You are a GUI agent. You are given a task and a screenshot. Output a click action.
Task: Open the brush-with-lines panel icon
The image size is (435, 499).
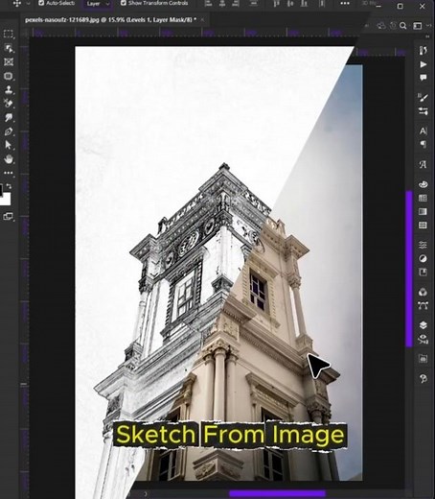click(x=423, y=98)
